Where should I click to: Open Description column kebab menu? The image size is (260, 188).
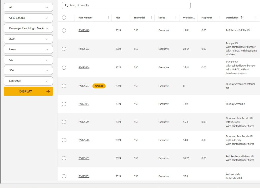click(256, 18)
